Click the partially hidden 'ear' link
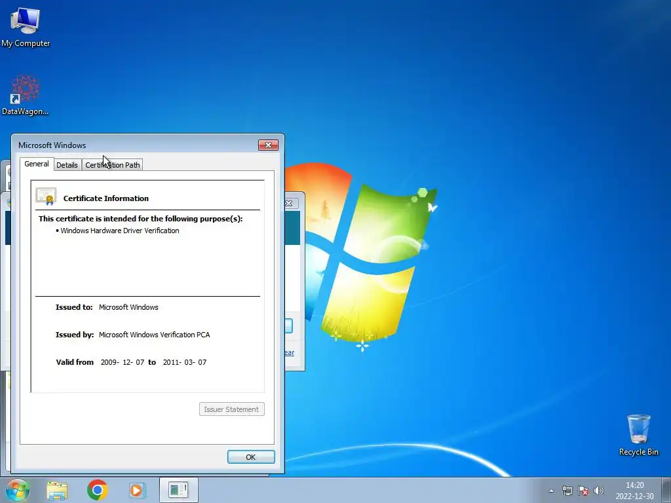Image resolution: width=671 pixels, height=503 pixels. (x=290, y=352)
